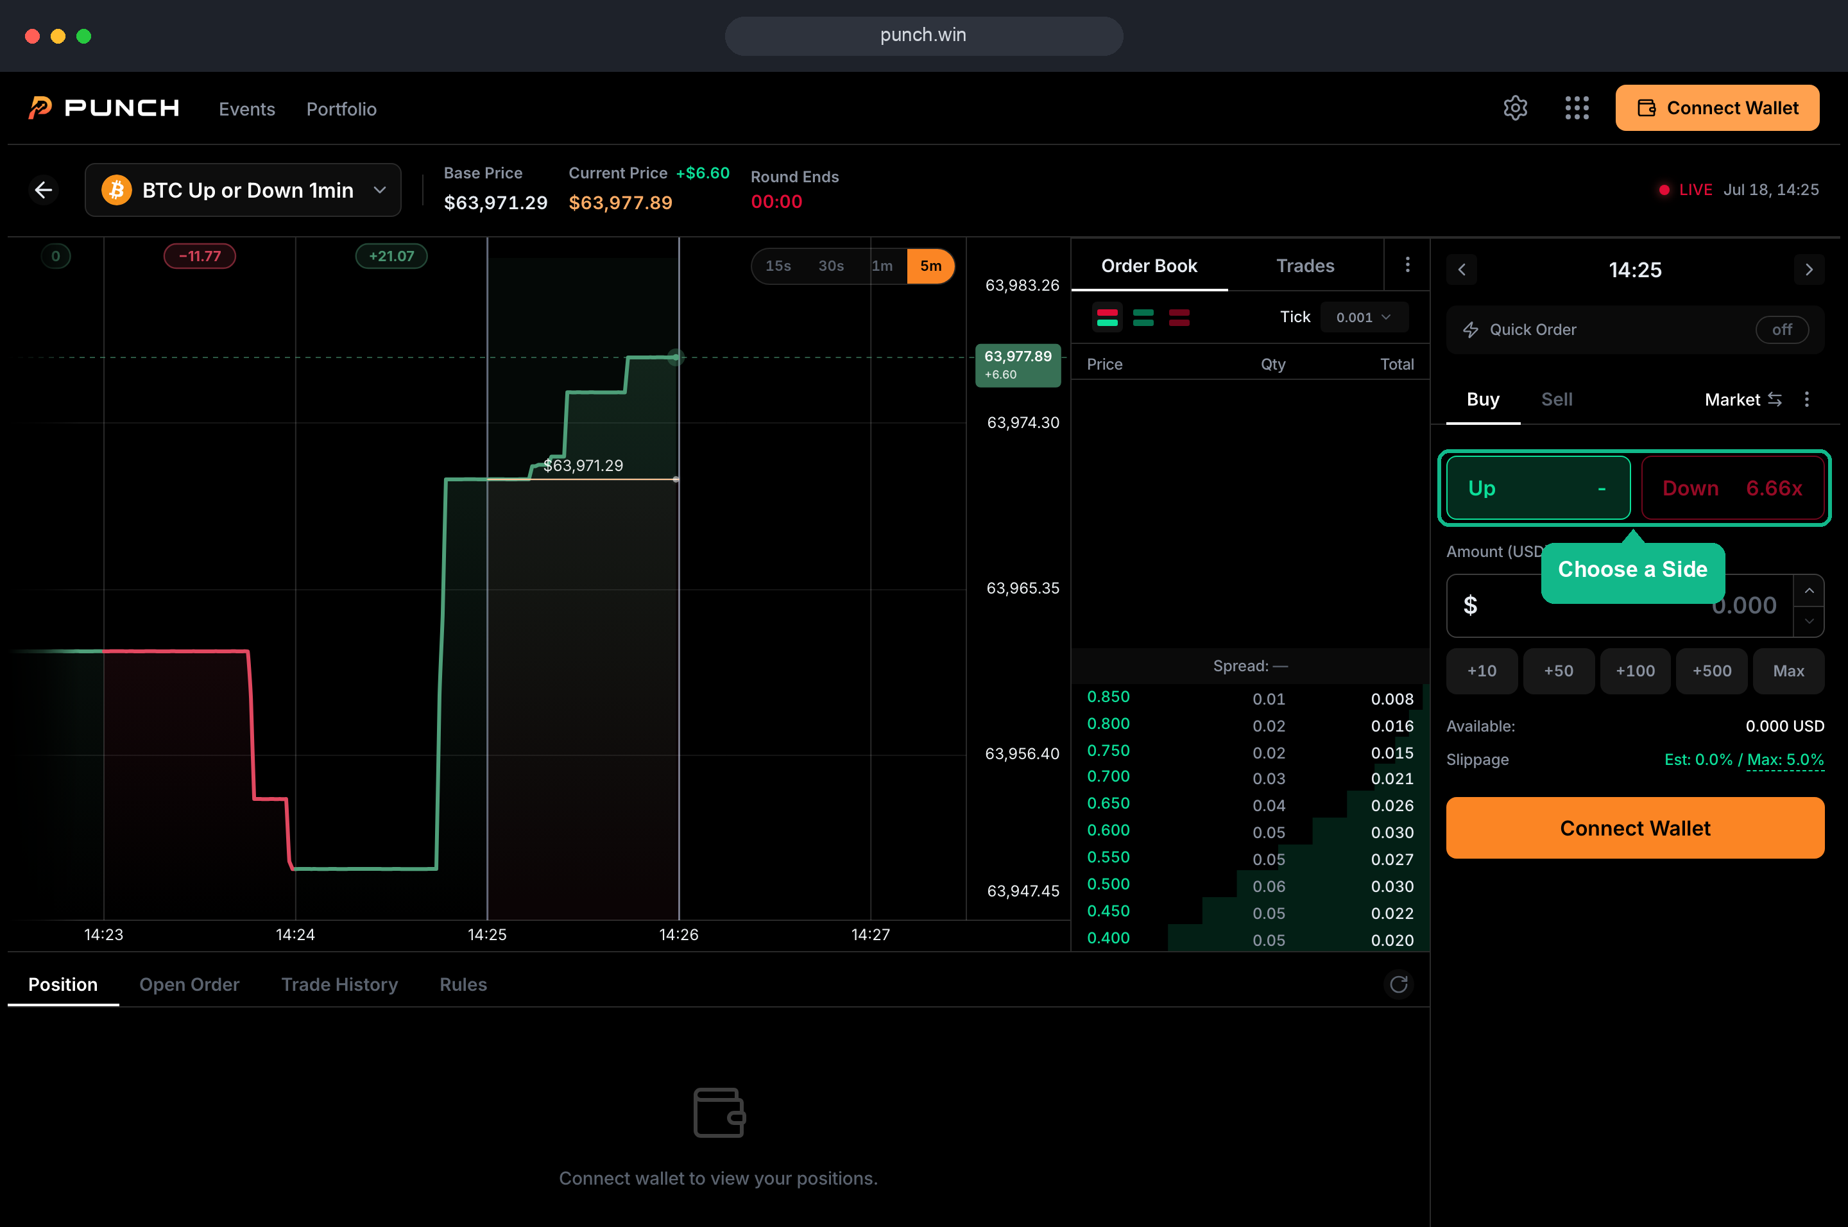Viewport: 1848px width, 1227px height.
Task: Add +100 to the amount
Action: pyautogui.click(x=1634, y=671)
